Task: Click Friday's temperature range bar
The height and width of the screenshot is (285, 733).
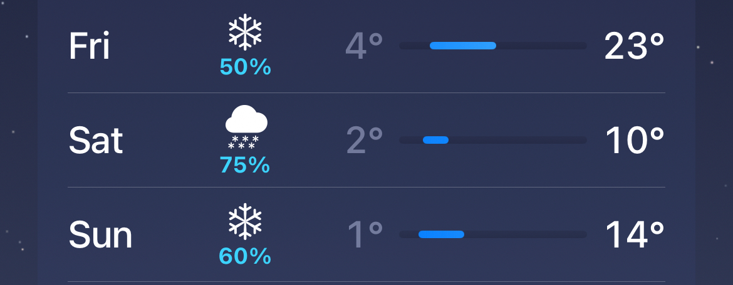Action: 493,46
